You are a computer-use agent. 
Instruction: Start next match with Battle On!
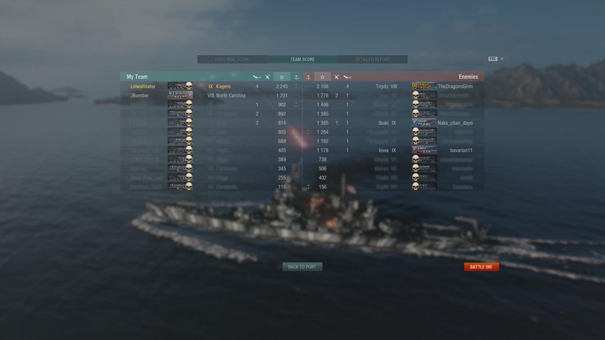481,267
